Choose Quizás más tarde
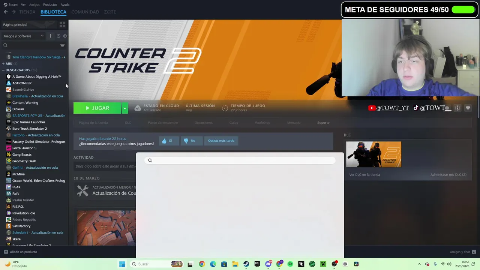This screenshot has width=480, height=270. (x=221, y=141)
